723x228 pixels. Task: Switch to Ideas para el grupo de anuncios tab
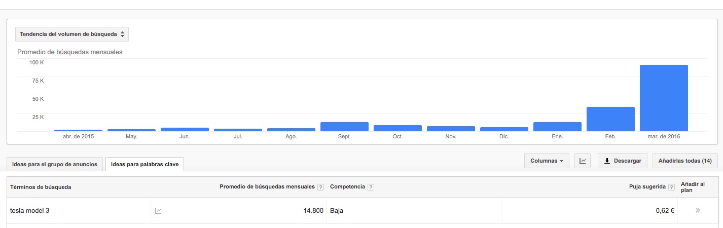click(x=55, y=164)
